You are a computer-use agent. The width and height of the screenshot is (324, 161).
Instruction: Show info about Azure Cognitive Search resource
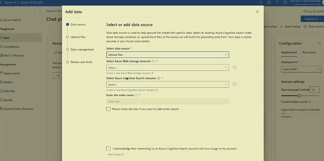(x=159, y=78)
